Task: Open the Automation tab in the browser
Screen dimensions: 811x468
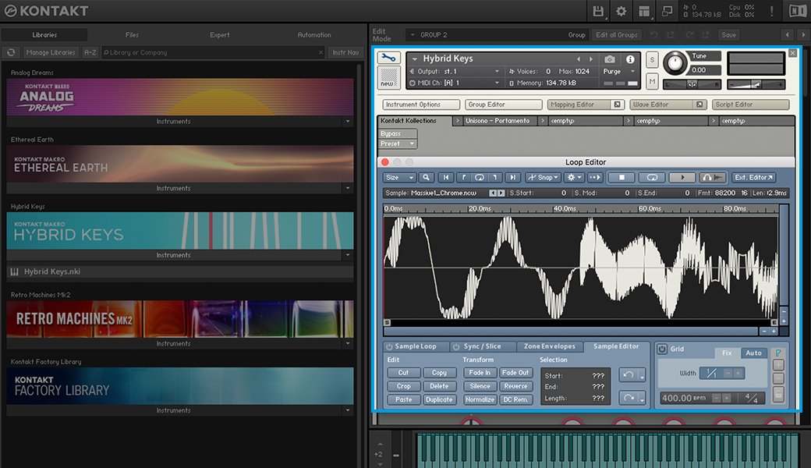Action: 315,34
